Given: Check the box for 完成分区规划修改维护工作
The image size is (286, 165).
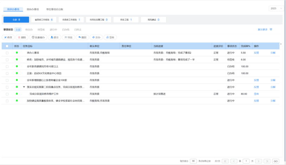Looking at the screenshot, I should (7, 94).
